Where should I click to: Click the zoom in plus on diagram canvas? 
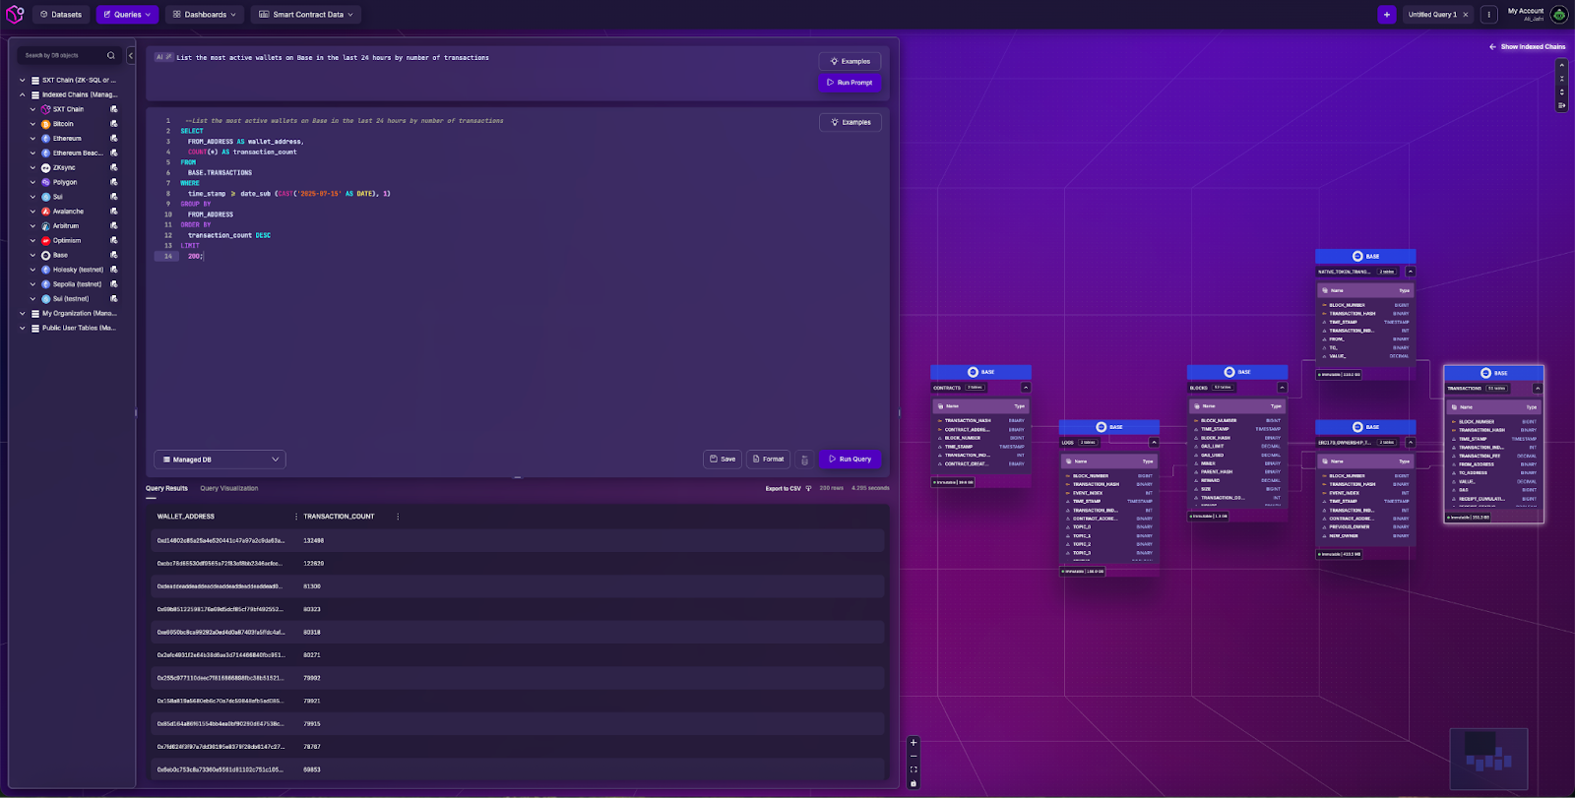coord(913,743)
